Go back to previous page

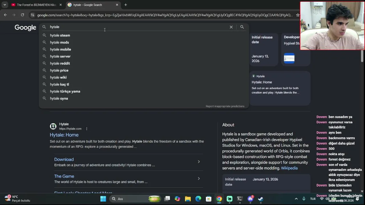[x=5, y=15]
